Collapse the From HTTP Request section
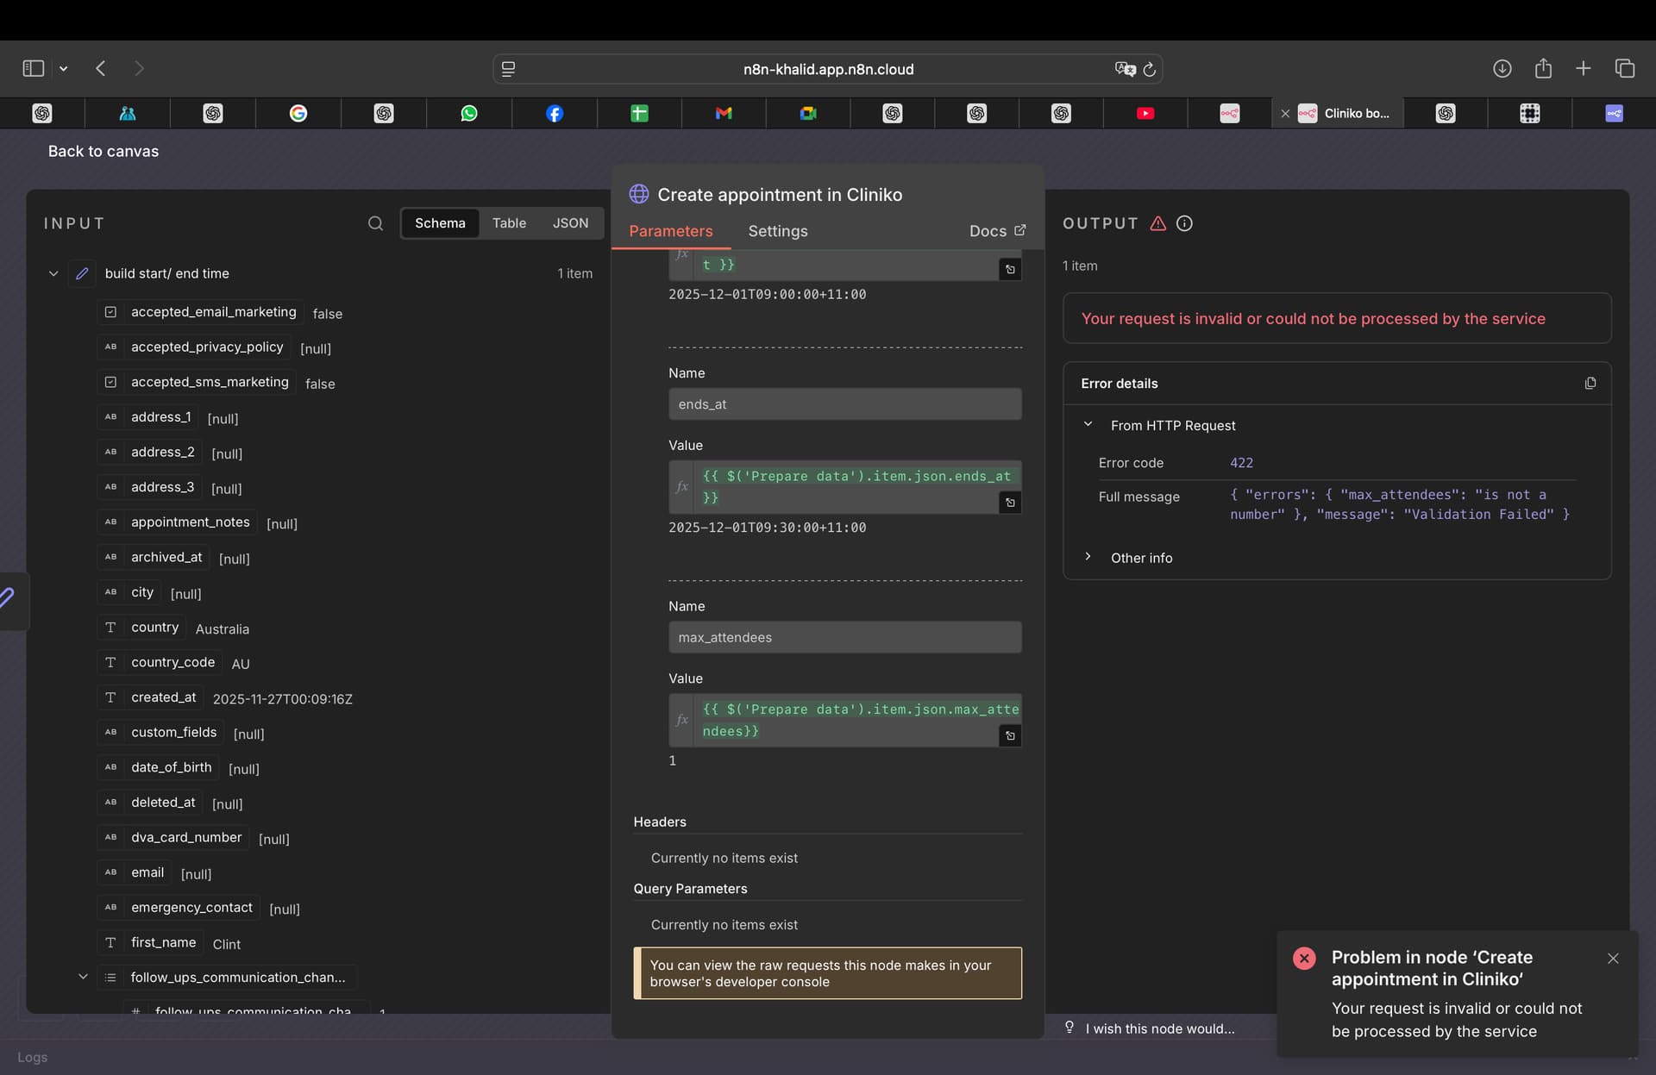 click(1088, 424)
